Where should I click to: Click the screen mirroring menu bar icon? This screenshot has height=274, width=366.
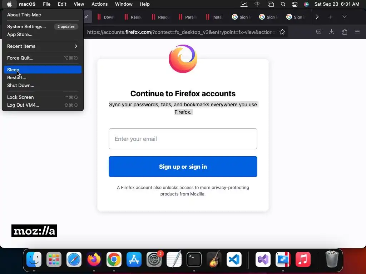pyautogui.click(x=244, y=4)
